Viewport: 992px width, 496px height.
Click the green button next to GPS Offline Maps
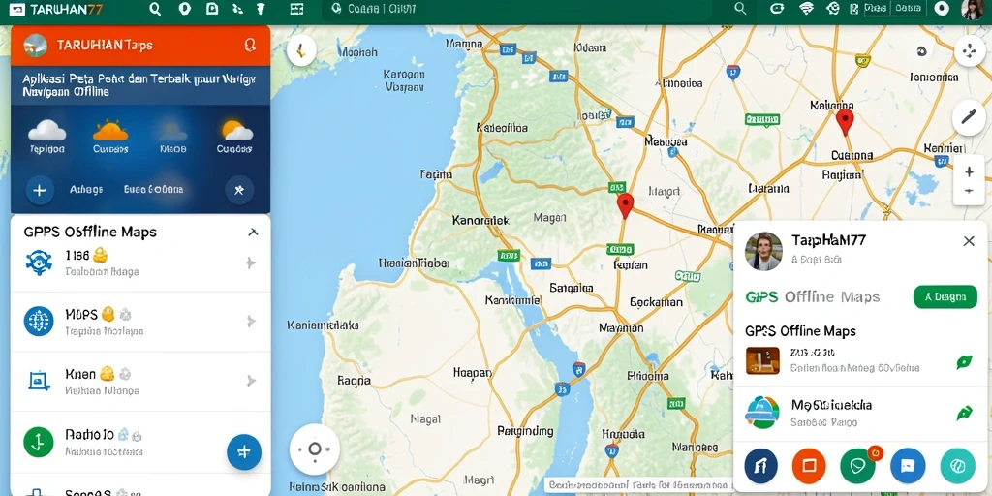[x=945, y=296]
